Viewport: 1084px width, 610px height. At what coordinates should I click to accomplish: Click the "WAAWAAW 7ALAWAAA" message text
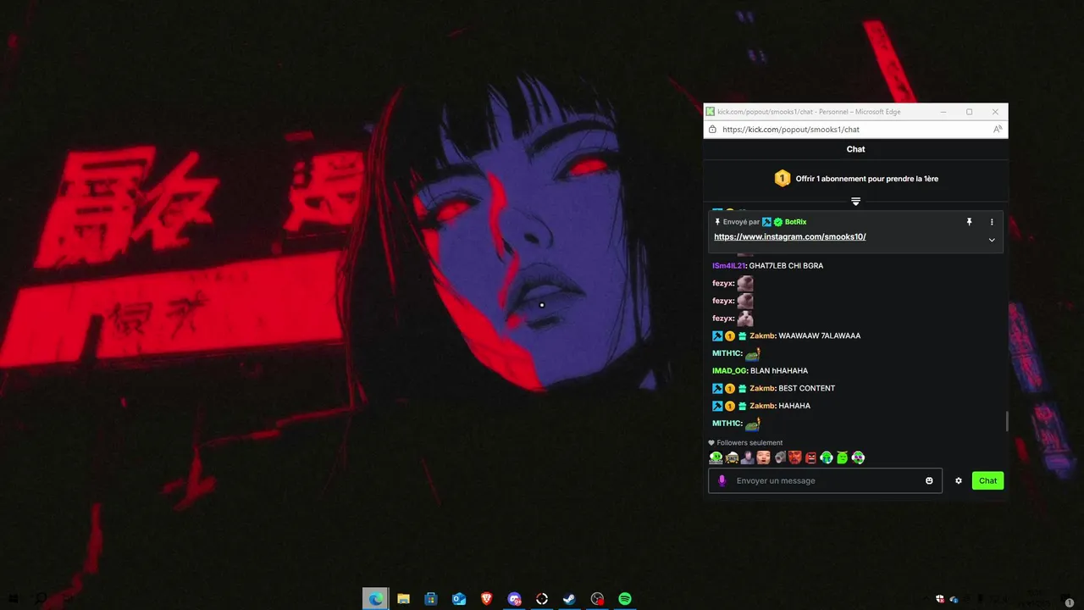coord(819,336)
